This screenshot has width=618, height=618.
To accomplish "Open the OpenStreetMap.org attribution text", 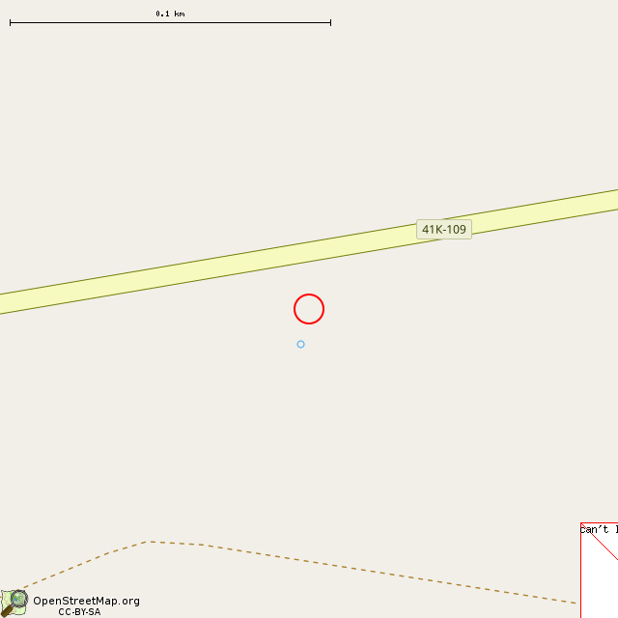I will pyautogui.click(x=86, y=601).
